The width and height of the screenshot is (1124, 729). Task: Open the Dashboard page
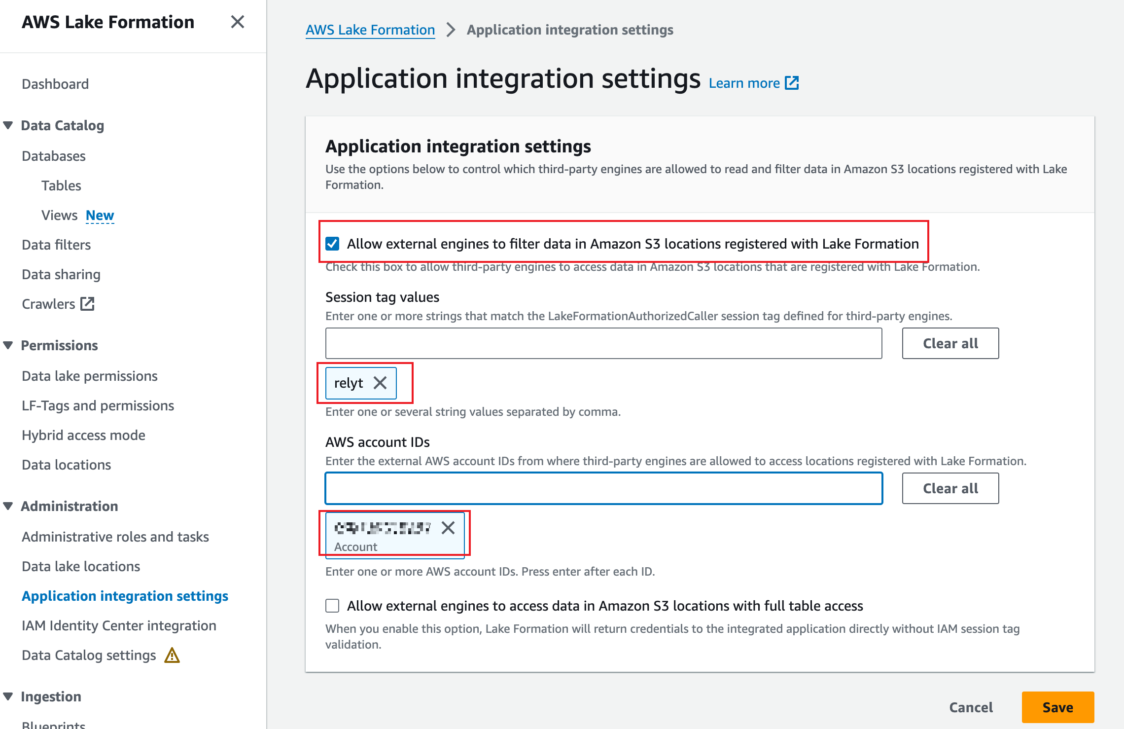click(55, 84)
